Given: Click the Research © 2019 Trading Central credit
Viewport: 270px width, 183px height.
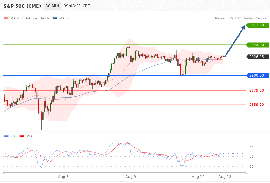Looking at the screenshot, I should pyautogui.click(x=241, y=18).
